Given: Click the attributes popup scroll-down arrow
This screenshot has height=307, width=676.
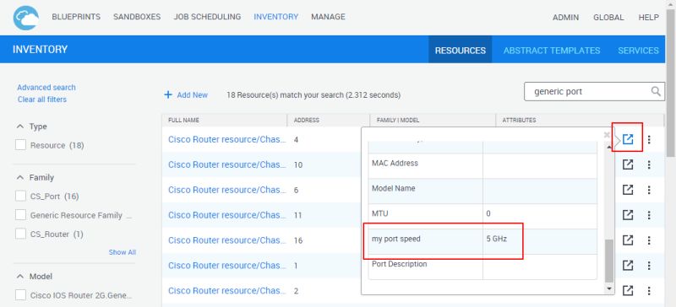Looking at the screenshot, I should click(608, 288).
